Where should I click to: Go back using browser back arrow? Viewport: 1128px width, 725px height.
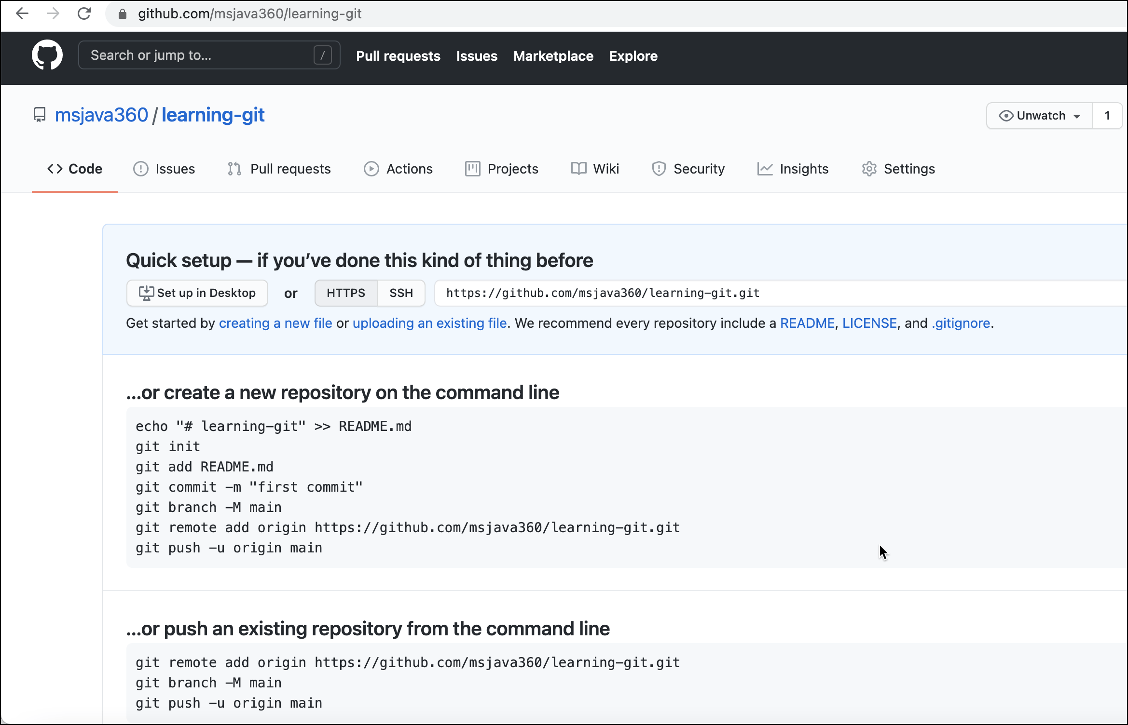tap(22, 13)
